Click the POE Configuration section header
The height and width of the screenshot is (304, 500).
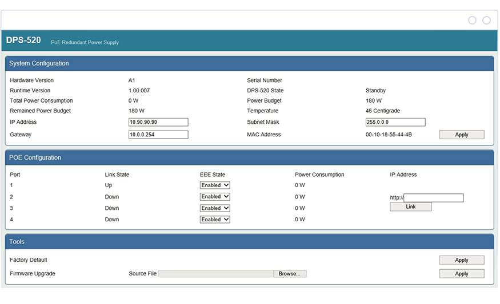tap(35, 157)
